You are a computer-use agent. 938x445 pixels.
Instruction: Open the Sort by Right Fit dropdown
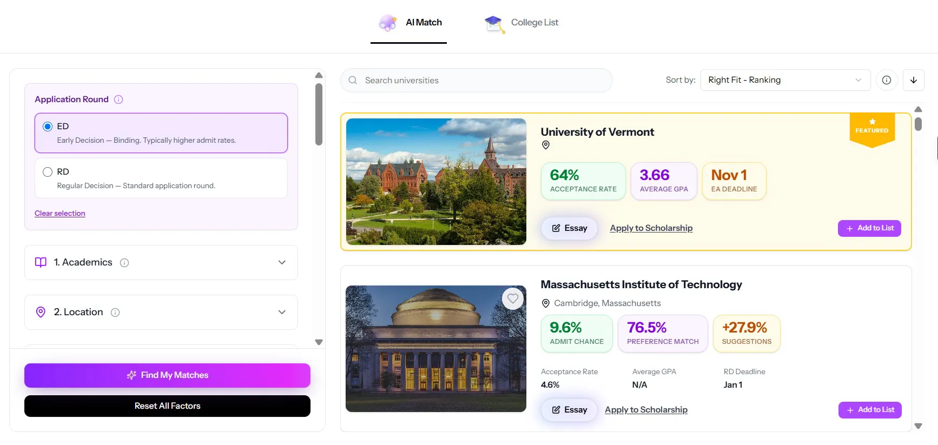point(785,80)
